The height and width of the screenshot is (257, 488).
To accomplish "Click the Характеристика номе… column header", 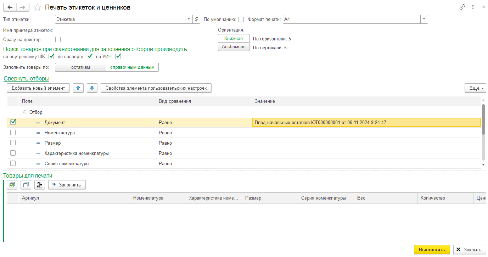I will (214, 198).
